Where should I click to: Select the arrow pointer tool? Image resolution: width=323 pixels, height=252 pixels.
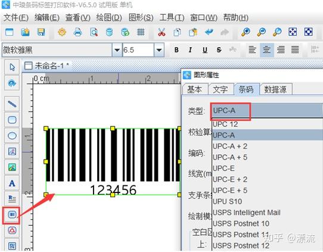12,67
